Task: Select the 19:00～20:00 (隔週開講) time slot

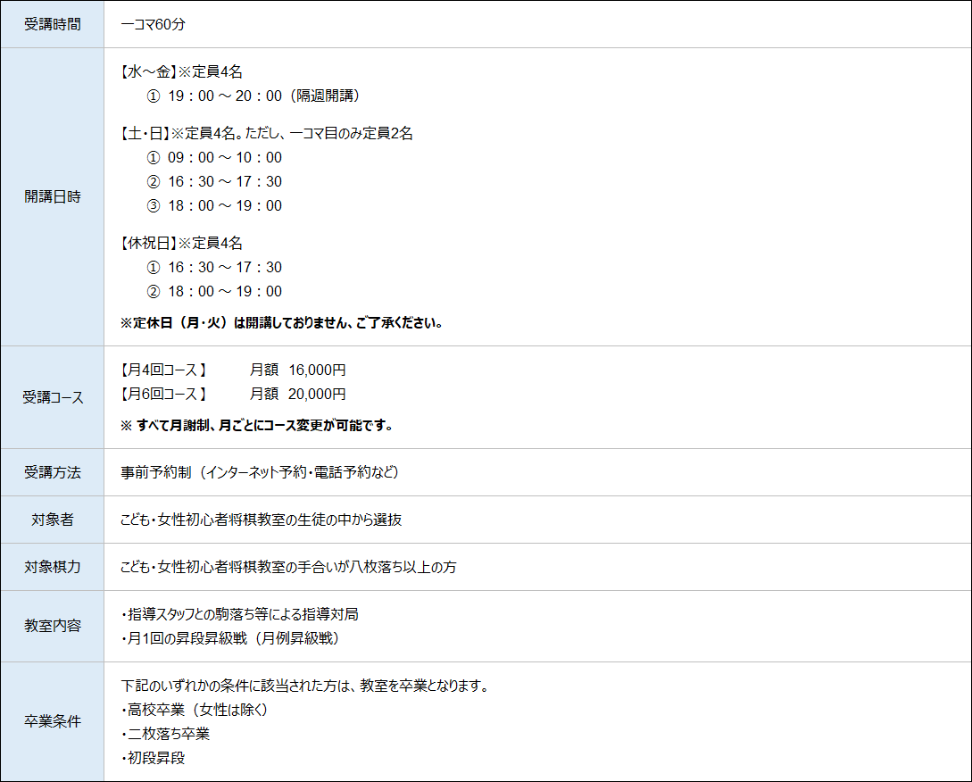Action: 253,96
